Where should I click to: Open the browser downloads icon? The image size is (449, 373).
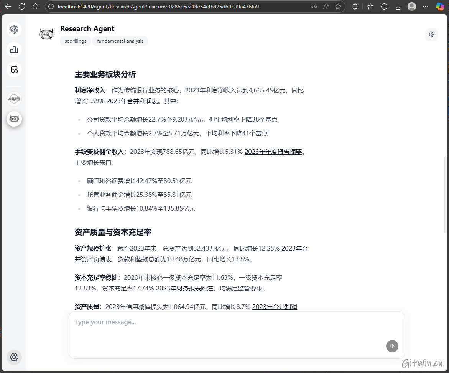(x=398, y=7)
